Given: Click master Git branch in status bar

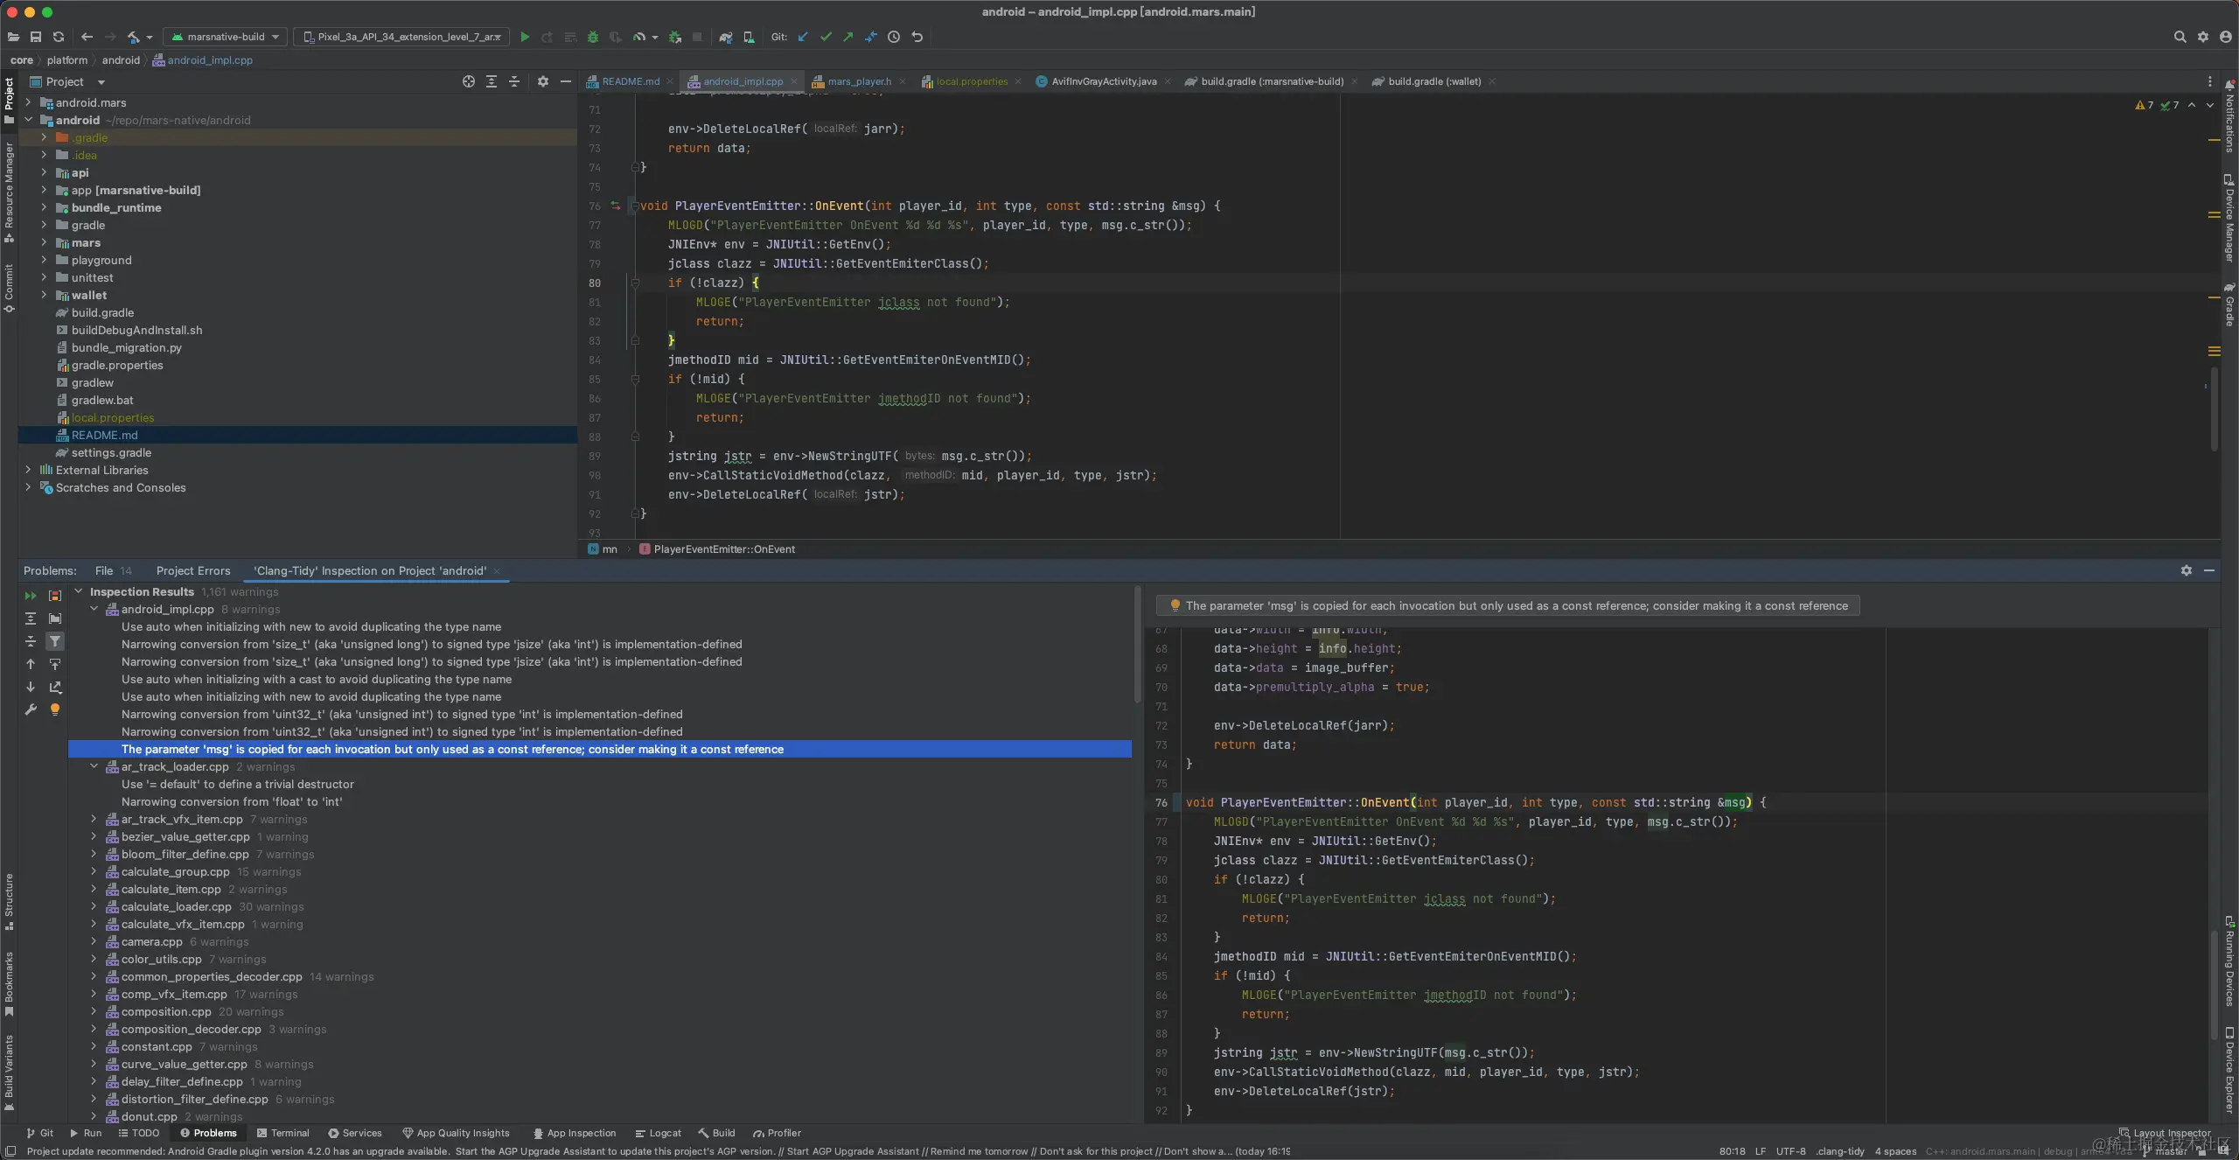Looking at the screenshot, I should [2166, 1151].
